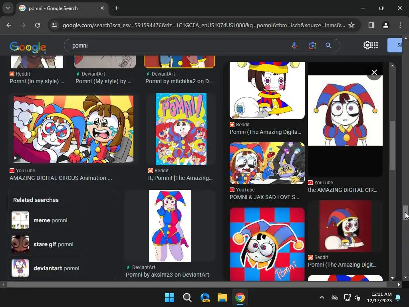Click the blue Sign in button
Viewport: 409px width, 307px height.
[x=395, y=45]
